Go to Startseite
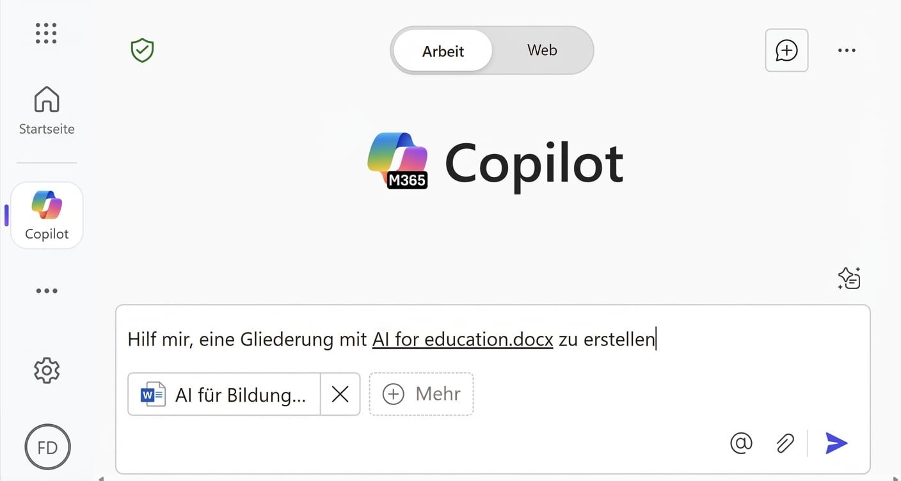The width and height of the screenshot is (901, 481). (46, 109)
